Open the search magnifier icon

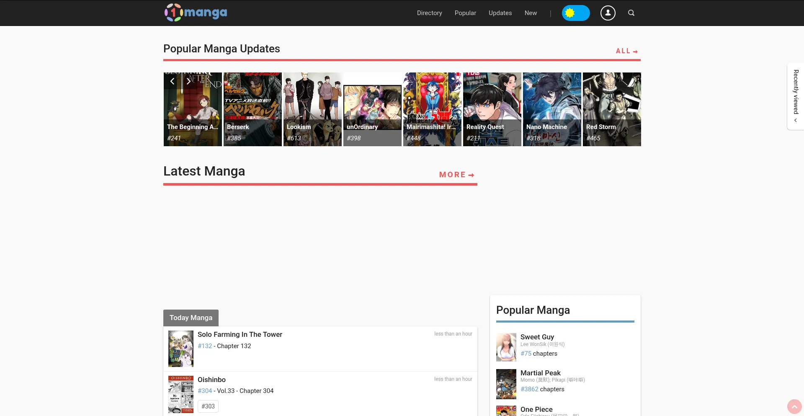pos(631,13)
